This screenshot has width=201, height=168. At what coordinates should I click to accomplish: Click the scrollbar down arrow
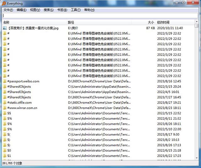[197, 158]
